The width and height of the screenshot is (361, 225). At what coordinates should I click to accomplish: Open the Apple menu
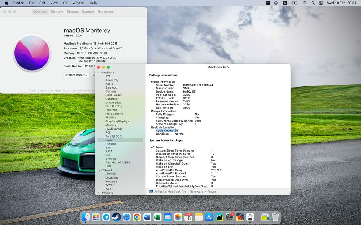point(6,3)
